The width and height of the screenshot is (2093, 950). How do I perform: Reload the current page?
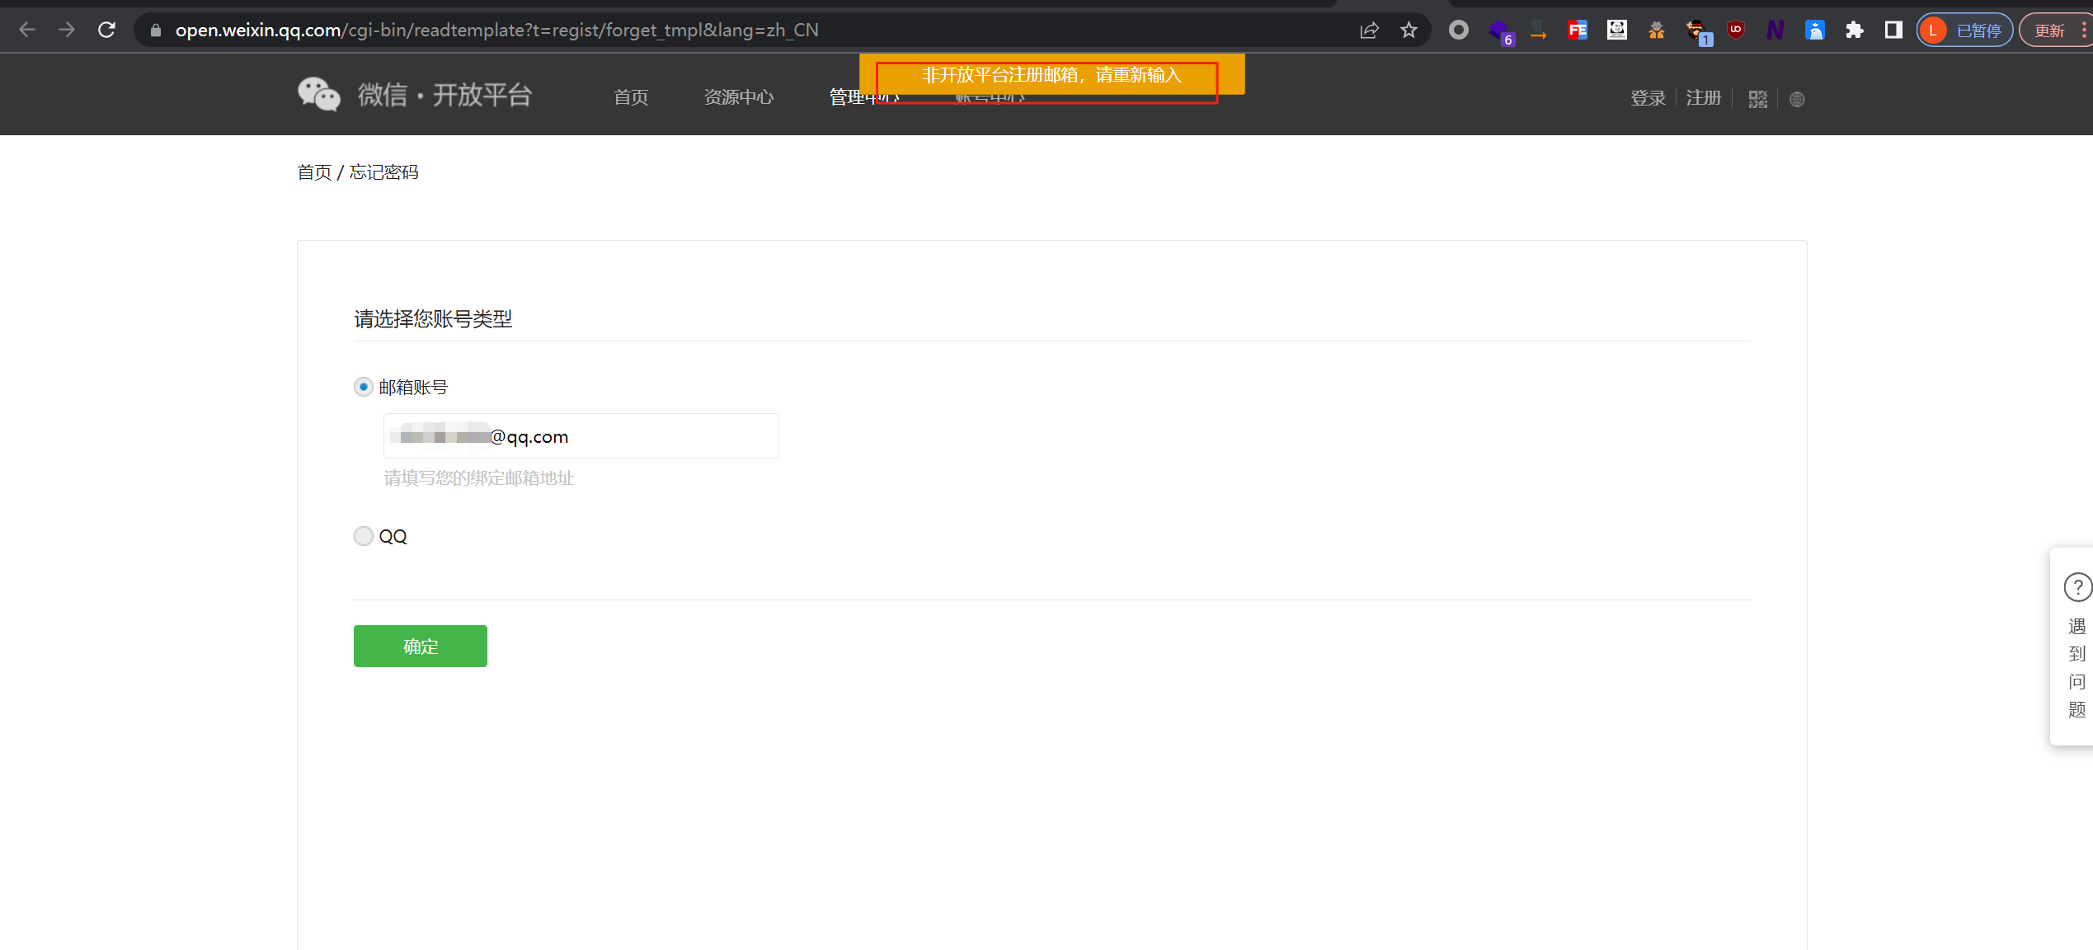click(x=106, y=31)
